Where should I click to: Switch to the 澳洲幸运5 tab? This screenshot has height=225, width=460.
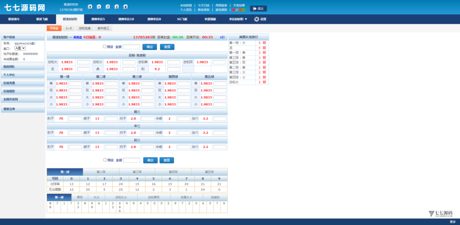coord(98,19)
